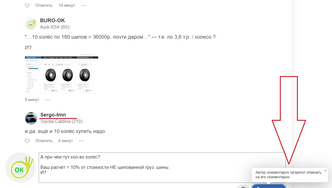Reply to the 14 минут comment
This screenshot has width=332, height=188.
point(44,5)
